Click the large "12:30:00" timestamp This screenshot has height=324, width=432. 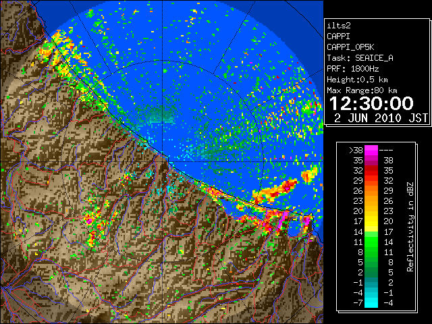[x=371, y=103]
